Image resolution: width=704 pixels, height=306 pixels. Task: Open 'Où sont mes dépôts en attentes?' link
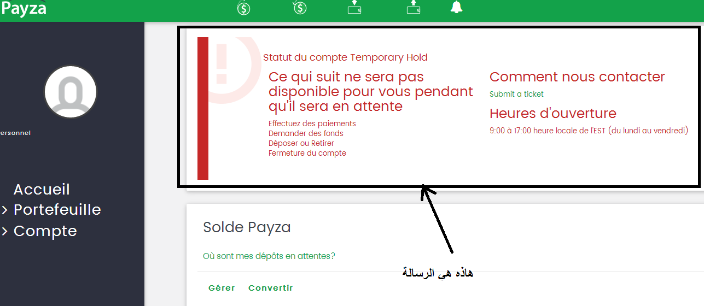coord(269,256)
